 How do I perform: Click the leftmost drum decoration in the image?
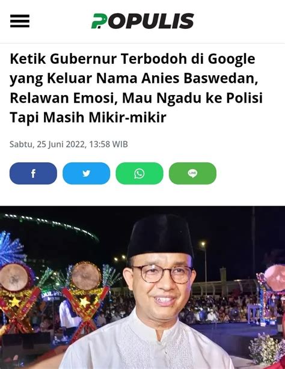14,278
